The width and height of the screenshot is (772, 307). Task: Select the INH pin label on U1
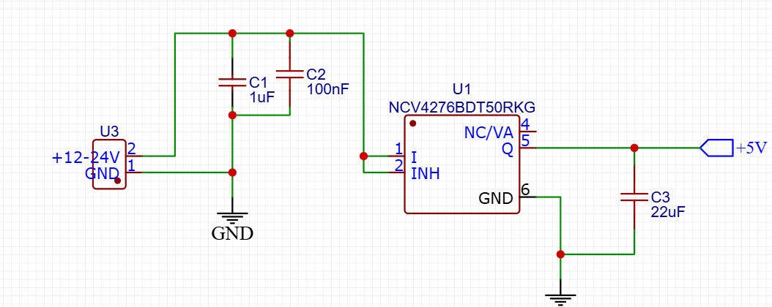click(x=425, y=173)
